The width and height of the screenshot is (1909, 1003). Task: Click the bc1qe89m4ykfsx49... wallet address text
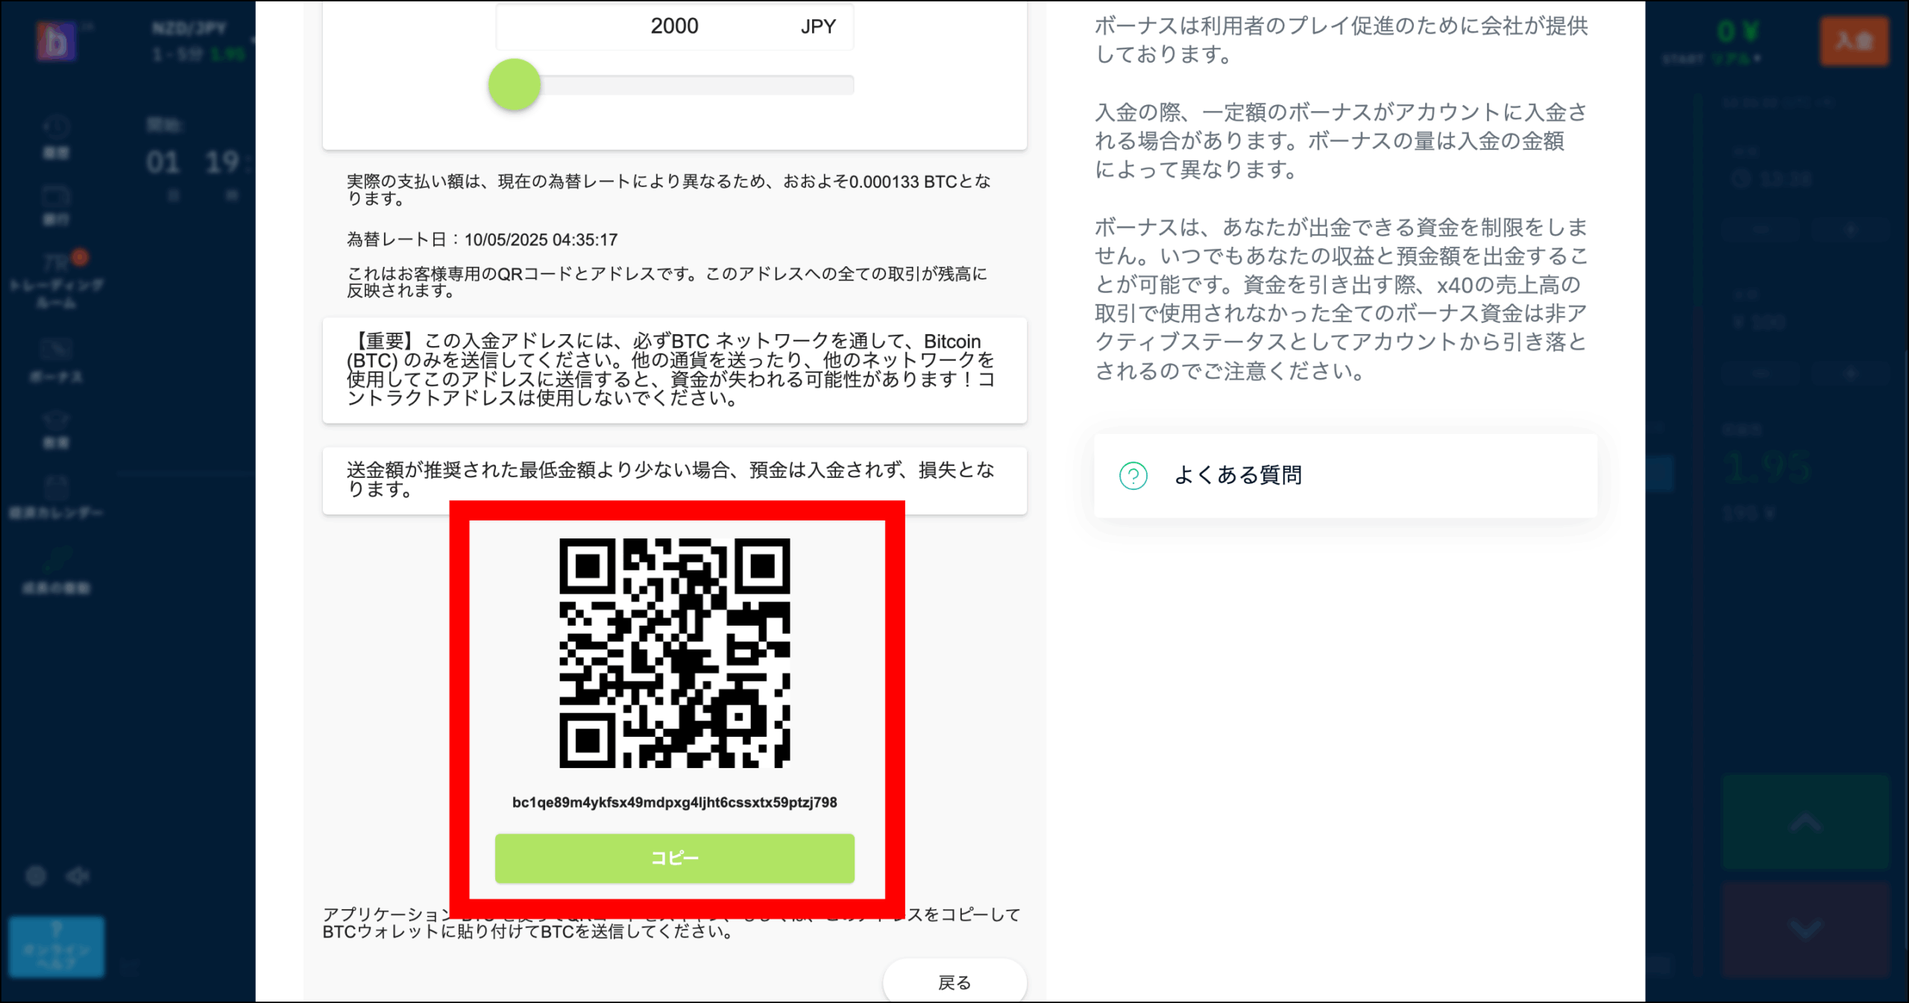(x=674, y=802)
